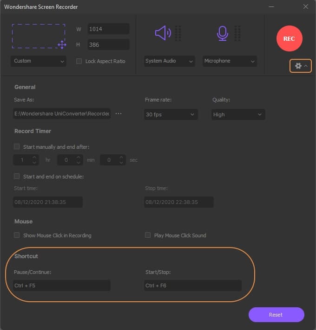Image resolution: width=316 pixels, height=330 pixels.
Task: Click the hours stepper field
Action: 26,160
